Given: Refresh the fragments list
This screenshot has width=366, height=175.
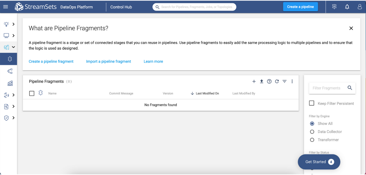Looking at the screenshot, I should click(x=277, y=81).
